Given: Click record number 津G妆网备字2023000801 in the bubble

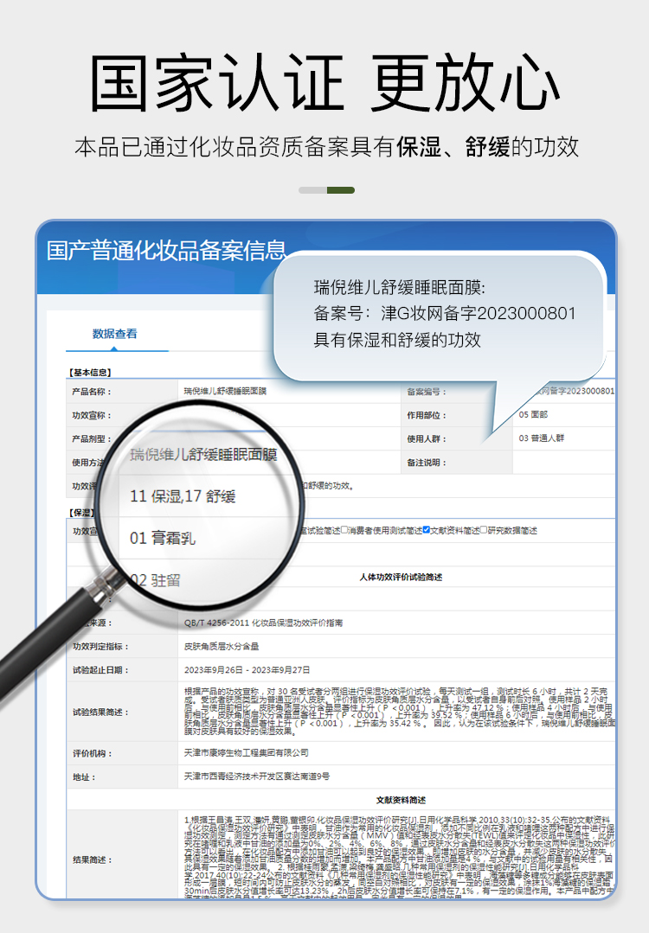Looking at the screenshot, I should [479, 314].
